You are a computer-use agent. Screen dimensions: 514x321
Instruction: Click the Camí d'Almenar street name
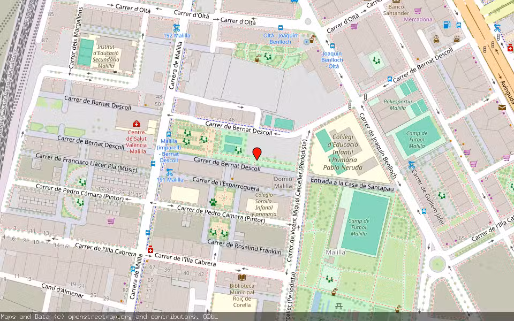[x=62, y=291]
